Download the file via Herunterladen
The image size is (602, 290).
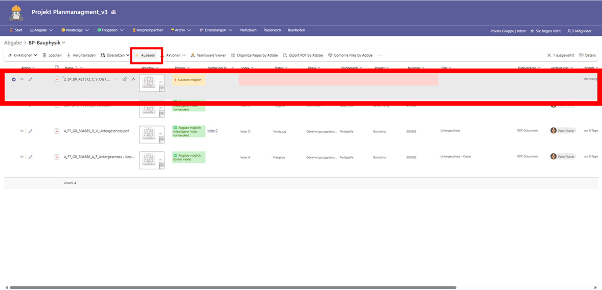(x=81, y=55)
